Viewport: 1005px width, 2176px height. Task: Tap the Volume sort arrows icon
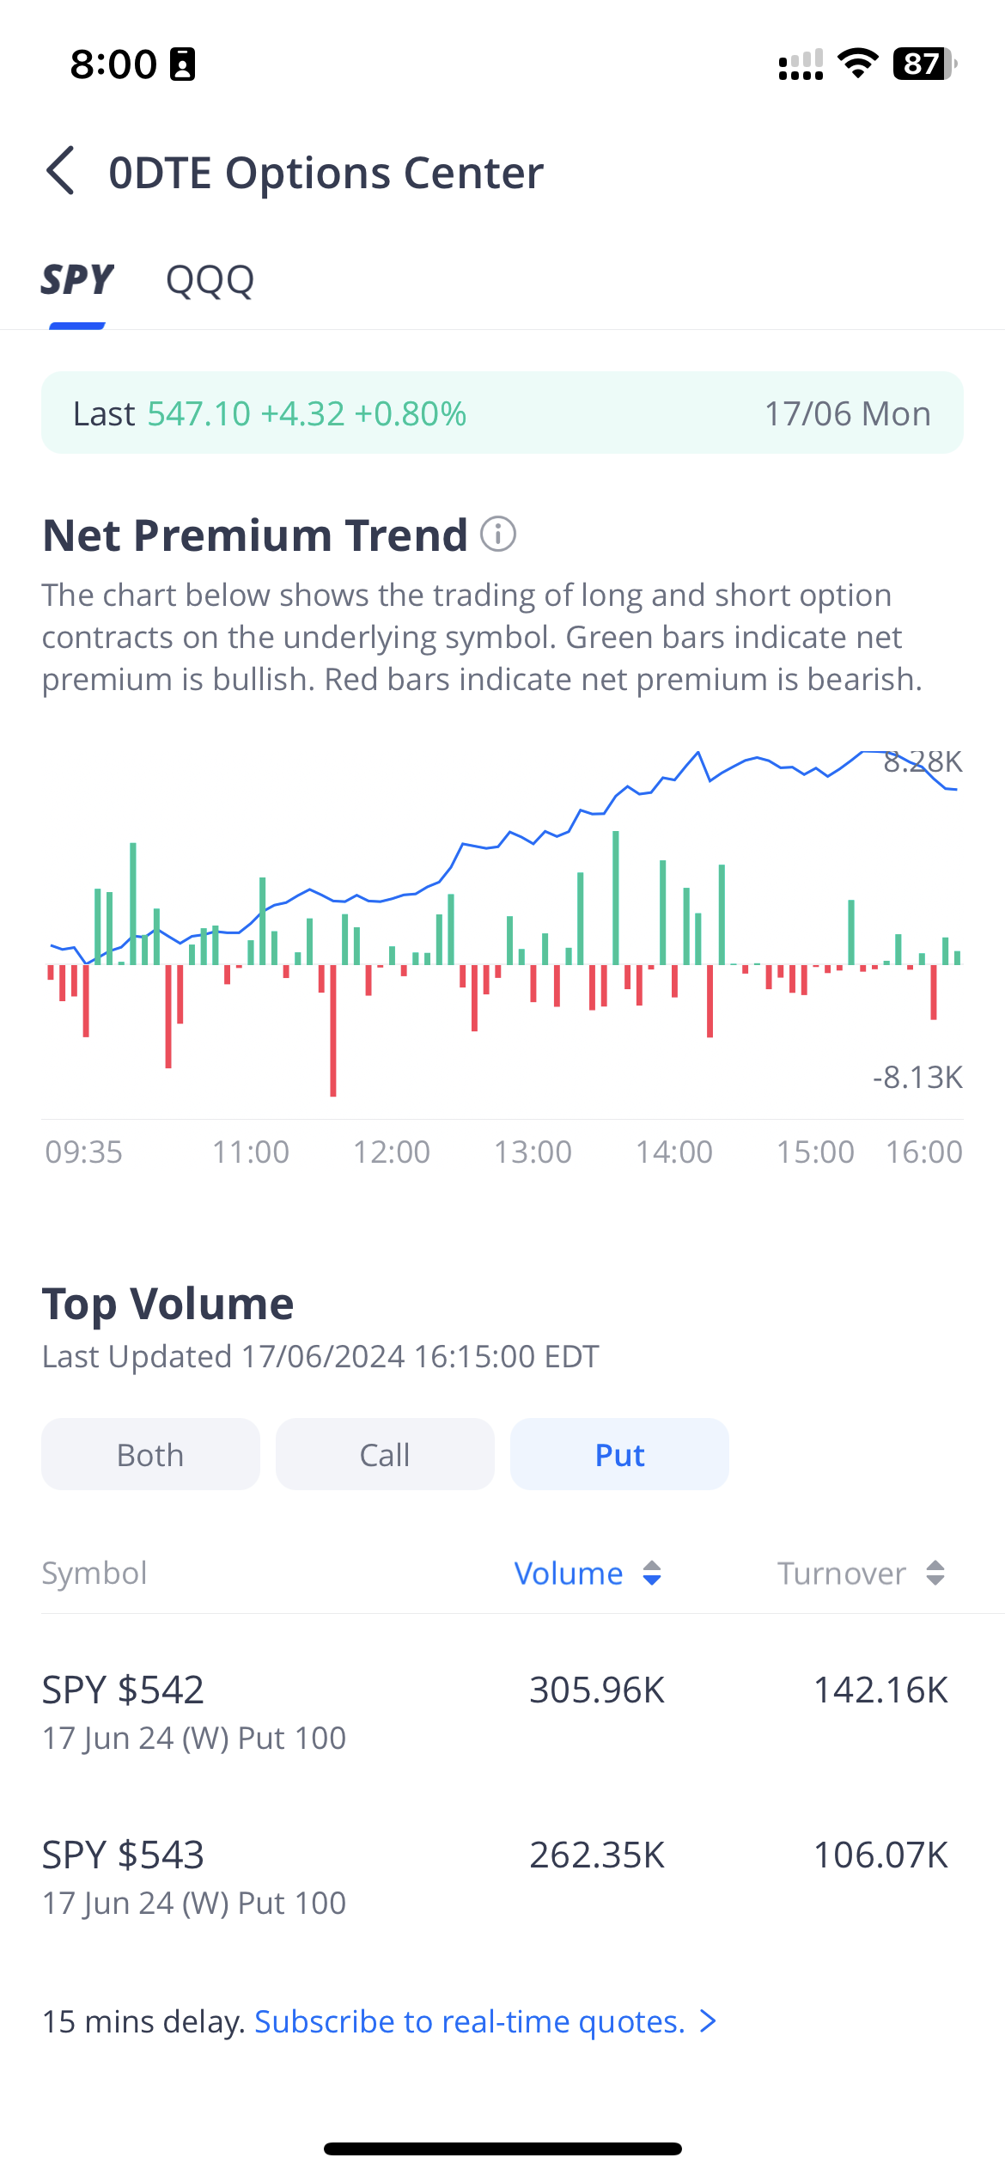click(652, 1573)
